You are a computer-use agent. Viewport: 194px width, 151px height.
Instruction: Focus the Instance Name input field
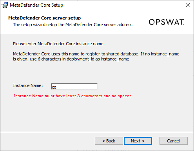click(74, 87)
